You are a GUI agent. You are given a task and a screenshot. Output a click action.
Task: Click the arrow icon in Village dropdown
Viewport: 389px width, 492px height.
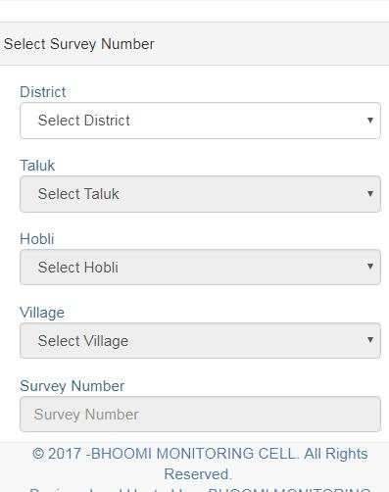click(370, 340)
